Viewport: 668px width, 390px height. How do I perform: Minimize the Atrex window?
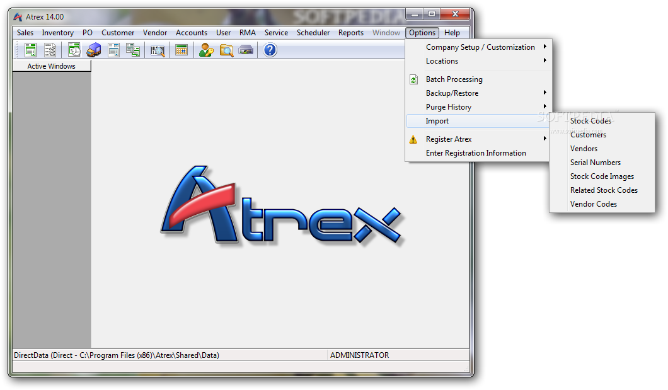(415, 14)
